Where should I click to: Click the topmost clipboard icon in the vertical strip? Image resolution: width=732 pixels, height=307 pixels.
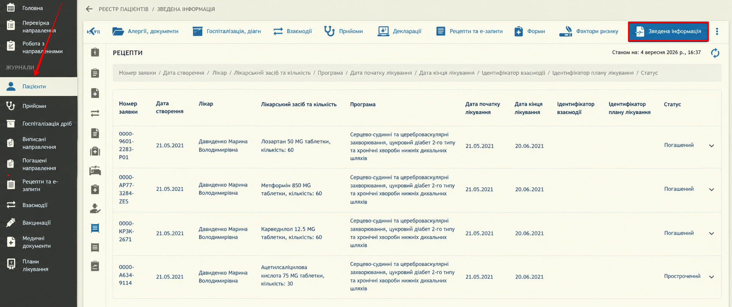click(95, 52)
